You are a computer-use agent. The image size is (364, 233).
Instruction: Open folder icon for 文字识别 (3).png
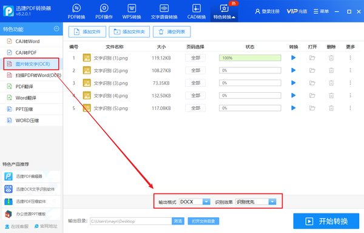(x=312, y=83)
